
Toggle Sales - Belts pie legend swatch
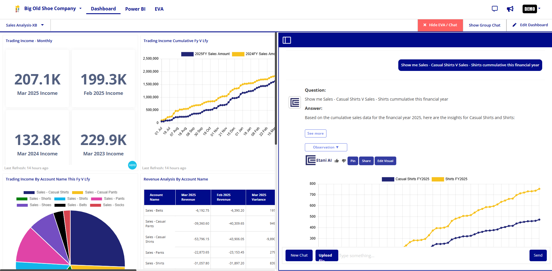[x=60, y=205]
